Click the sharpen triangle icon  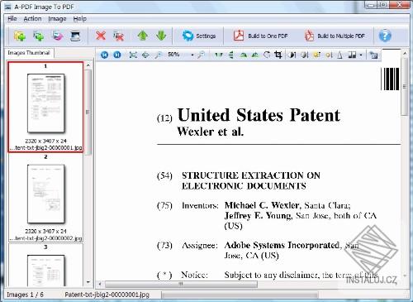pos(339,55)
